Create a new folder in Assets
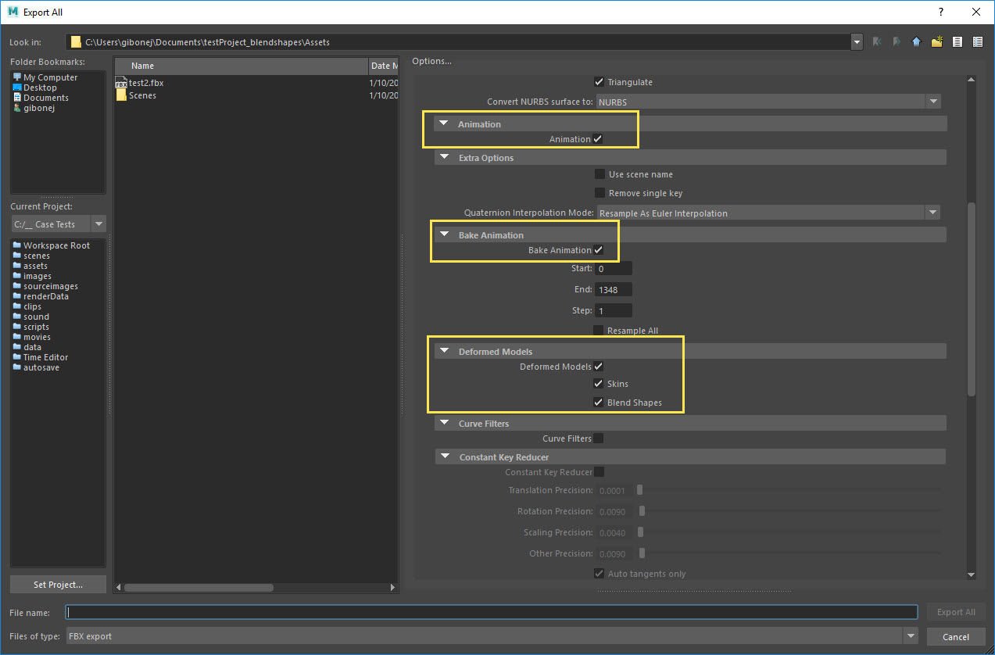 tap(936, 41)
